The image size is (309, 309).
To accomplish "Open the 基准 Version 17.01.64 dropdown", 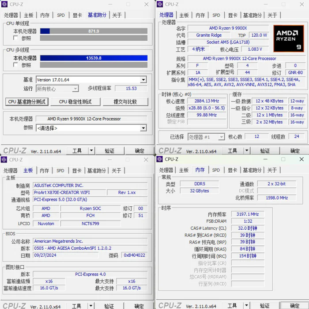I will tap(143, 80).
